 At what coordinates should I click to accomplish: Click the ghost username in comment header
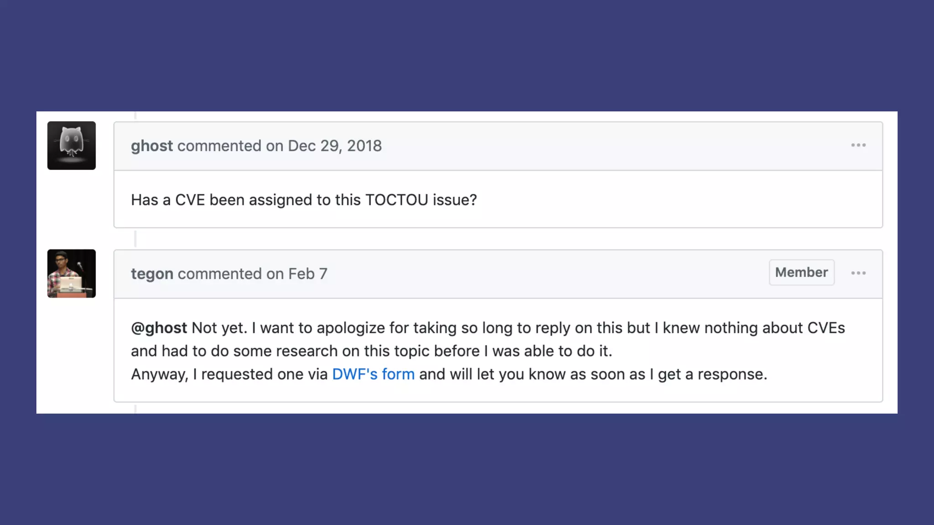pyautogui.click(x=152, y=146)
